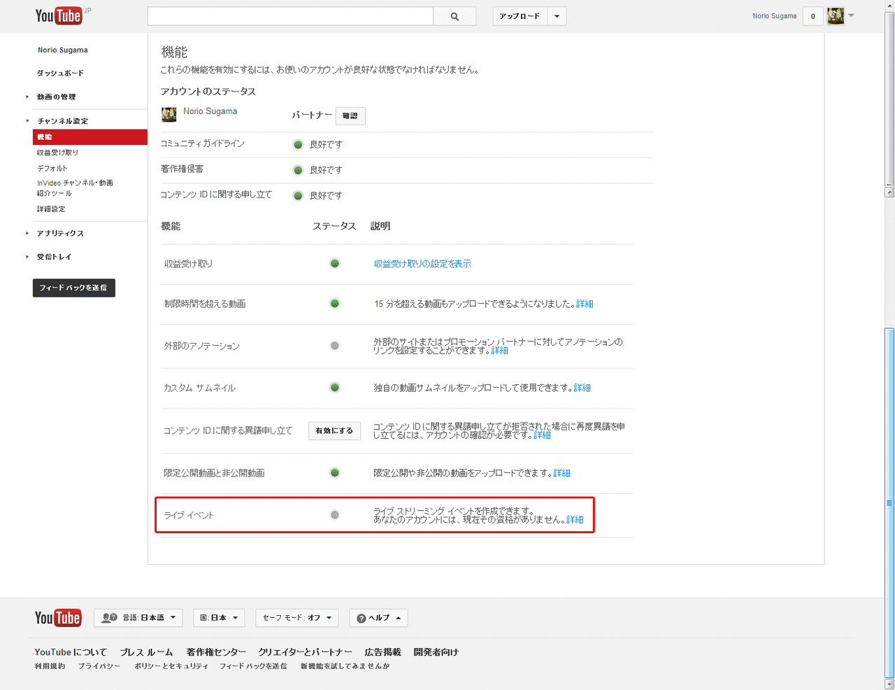Click gray status dot for 外部のアノテーション

(335, 346)
